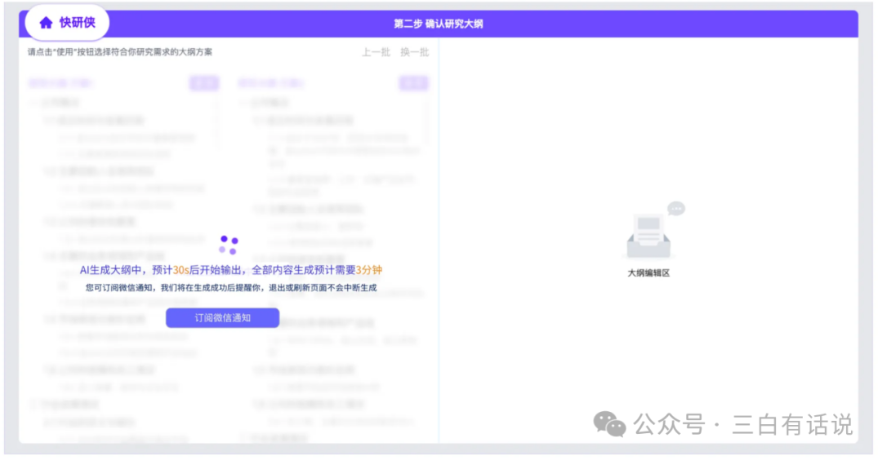This screenshot has width=882, height=460.
Task: Click the 第二步 确认研究大纲 header title
Action: (439, 24)
